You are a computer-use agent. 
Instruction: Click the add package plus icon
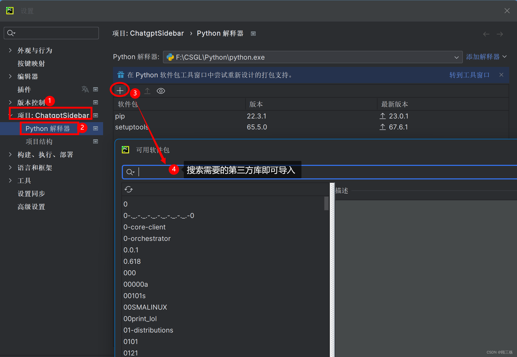tap(120, 91)
